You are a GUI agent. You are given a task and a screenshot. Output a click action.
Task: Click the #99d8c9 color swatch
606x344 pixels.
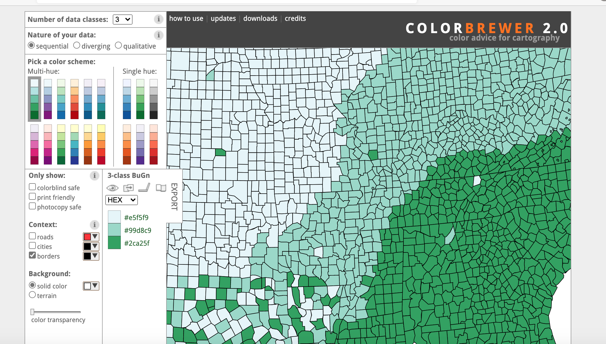coord(114,230)
